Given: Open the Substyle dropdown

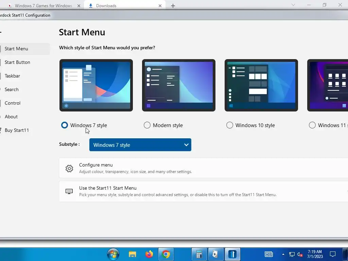Looking at the screenshot, I should coord(140,145).
